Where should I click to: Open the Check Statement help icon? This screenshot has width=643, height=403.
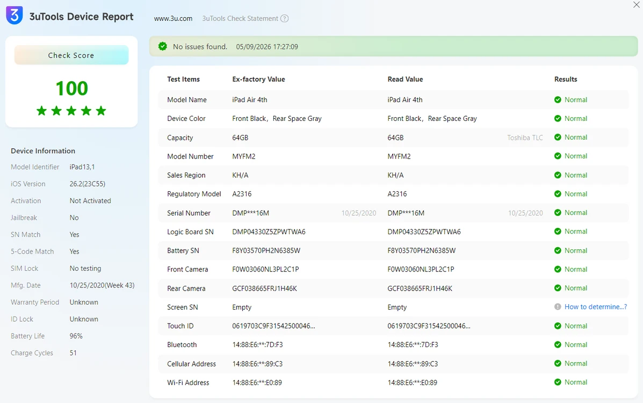284,18
